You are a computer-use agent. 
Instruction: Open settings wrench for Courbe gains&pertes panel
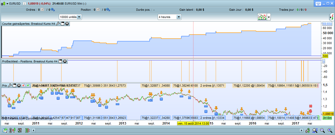[x=58, y=24]
